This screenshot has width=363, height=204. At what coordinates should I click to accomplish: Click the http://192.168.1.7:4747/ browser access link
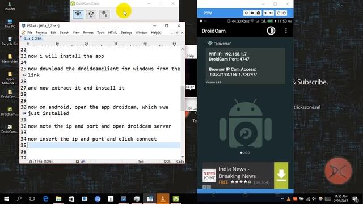pyautogui.click(x=233, y=74)
